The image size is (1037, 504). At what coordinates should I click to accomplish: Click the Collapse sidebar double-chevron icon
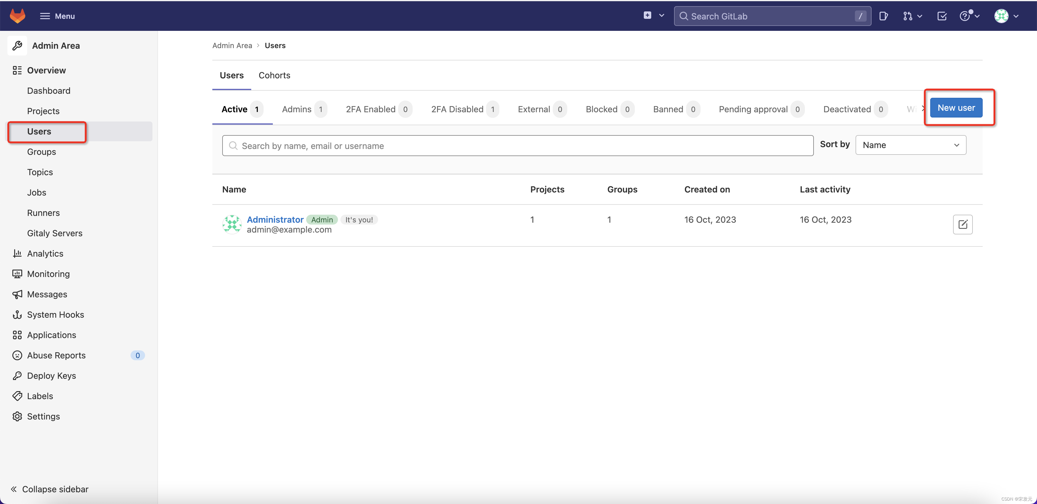click(x=14, y=489)
